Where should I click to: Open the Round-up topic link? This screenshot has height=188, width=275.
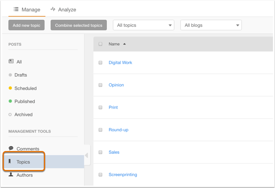click(118, 130)
